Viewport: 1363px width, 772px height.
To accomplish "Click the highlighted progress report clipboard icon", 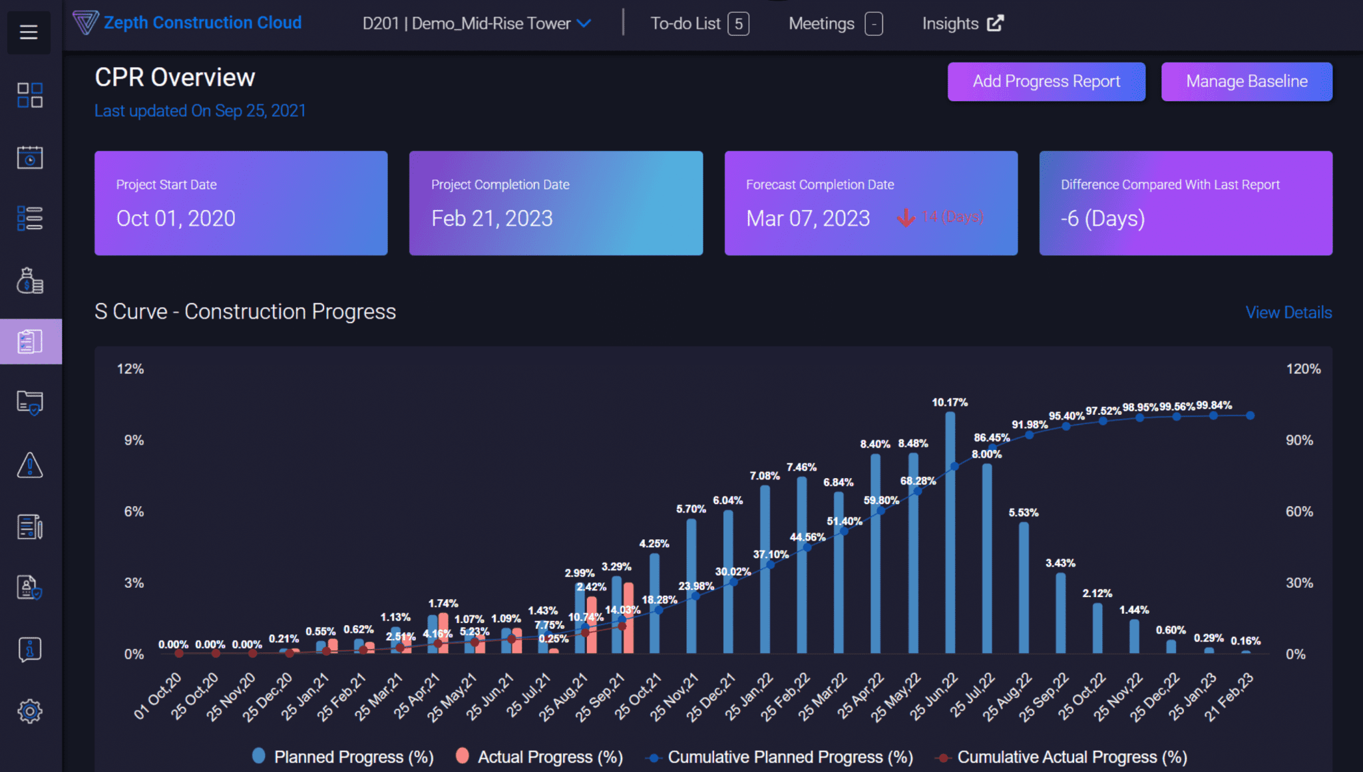I will [x=29, y=341].
